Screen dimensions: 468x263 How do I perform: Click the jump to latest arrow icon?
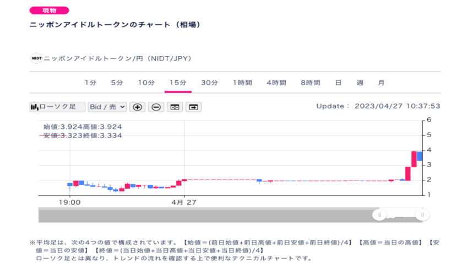click(193, 107)
